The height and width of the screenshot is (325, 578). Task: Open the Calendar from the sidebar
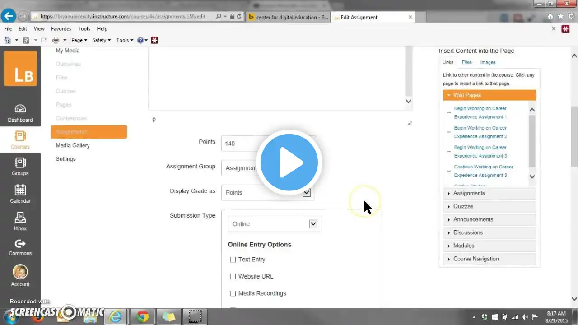(x=20, y=194)
